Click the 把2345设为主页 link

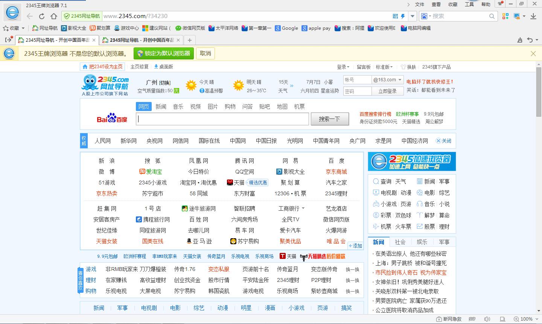pos(102,67)
